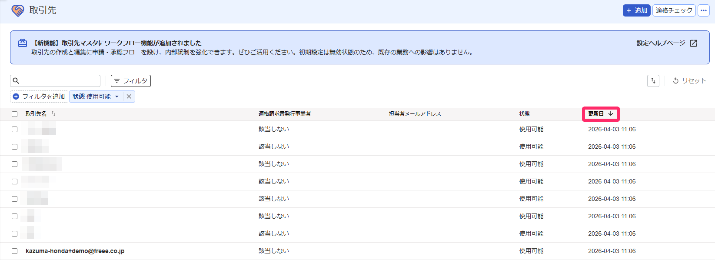Tick checkbox for kazuma-honda+demo@freee.co.jp row
Viewport: 715px width, 260px height.
click(x=14, y=251)
